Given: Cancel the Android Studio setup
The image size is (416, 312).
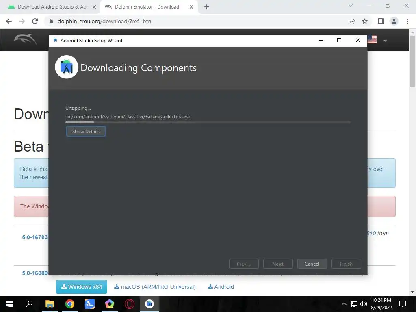Looking at the screenshot, I should tap(312, 264).
